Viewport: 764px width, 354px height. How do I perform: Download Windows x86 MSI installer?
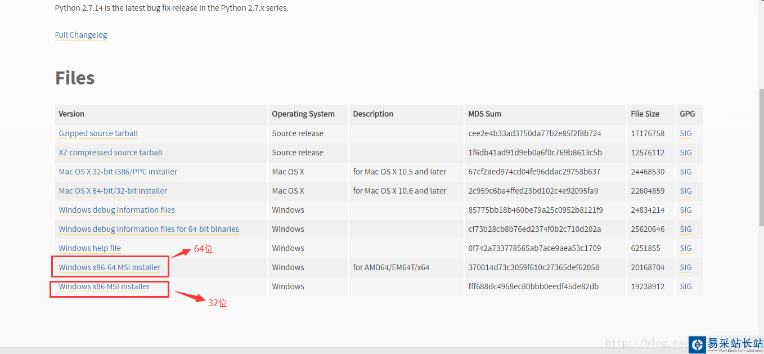pyautogui.click(x=105, y=286)
